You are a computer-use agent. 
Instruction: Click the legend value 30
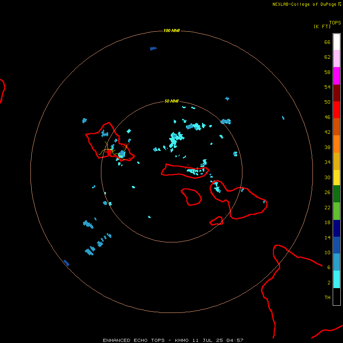[x=327, y=177]
